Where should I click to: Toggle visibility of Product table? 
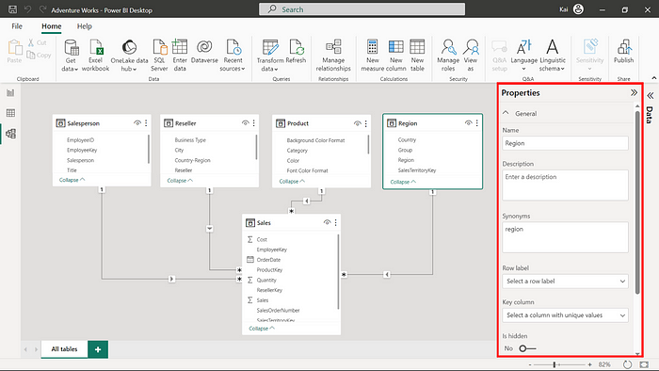[357, 123]
